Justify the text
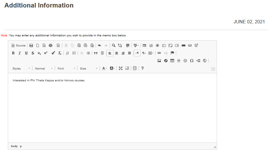The width and height of the screenshot is (270, 152). point(129,53)
